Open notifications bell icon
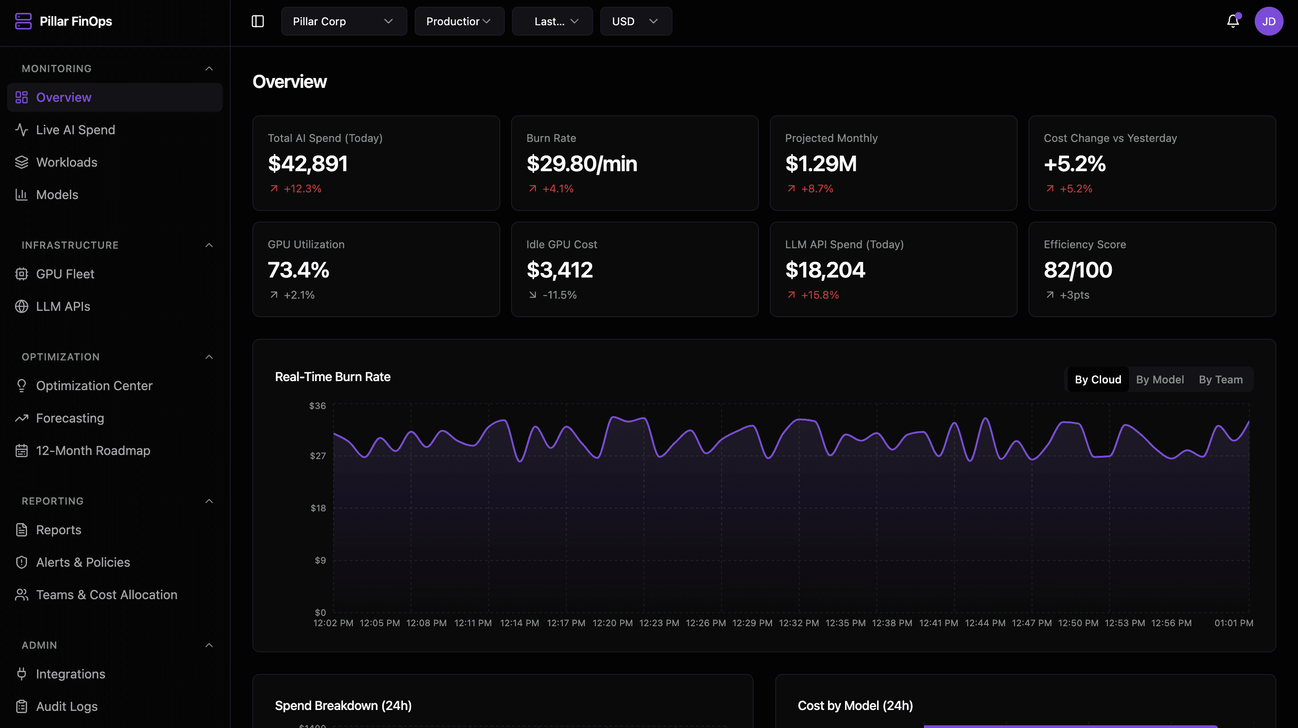 pyautogui.click(x=1233, y=21)
